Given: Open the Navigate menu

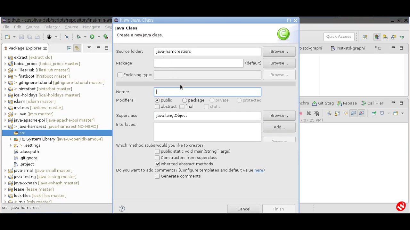Looking at the screenshot, I should click(92, 27).
